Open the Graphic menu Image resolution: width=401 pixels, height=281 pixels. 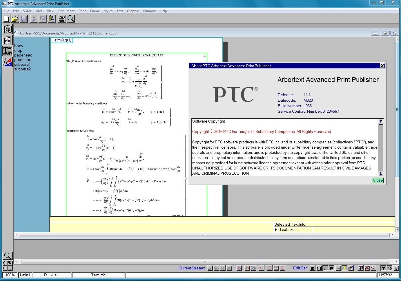point(133,11)
